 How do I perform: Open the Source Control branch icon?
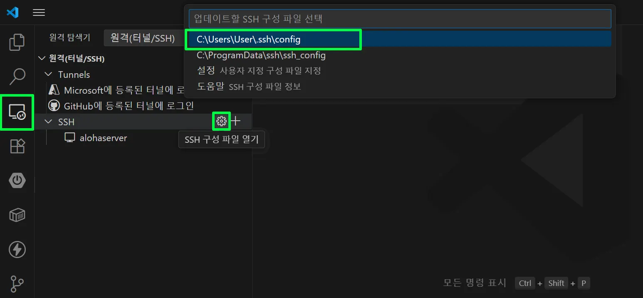click(17, 284)
